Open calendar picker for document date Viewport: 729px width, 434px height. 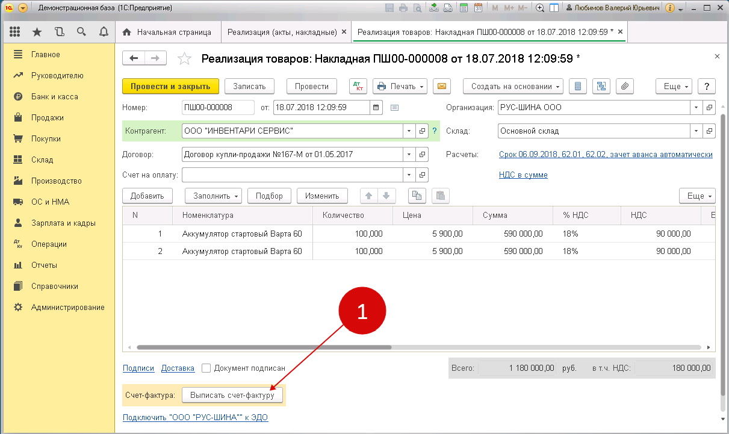pyautogui.click(x=376, y=108)
